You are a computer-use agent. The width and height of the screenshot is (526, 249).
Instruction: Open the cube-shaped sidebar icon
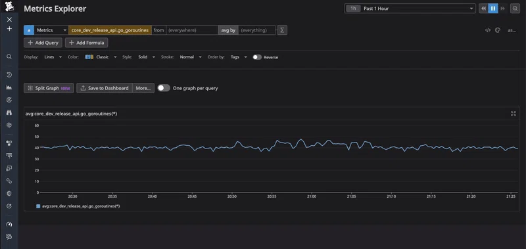click(x=9, y=125)
